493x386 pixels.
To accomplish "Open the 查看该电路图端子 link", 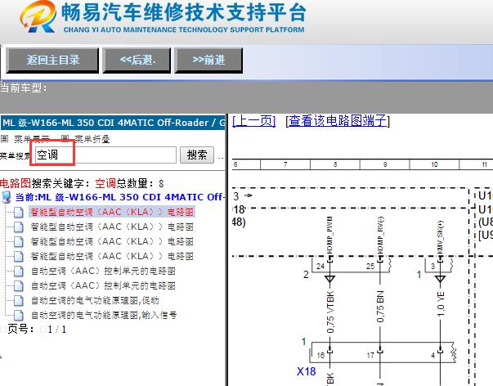I will [x=338, y=121].
